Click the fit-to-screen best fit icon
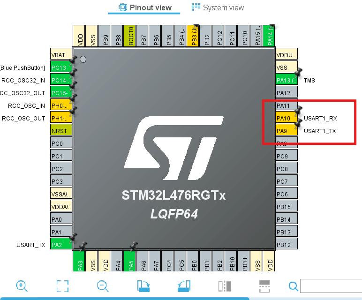This screenshot has width=362, height=300. click(62, 286)
